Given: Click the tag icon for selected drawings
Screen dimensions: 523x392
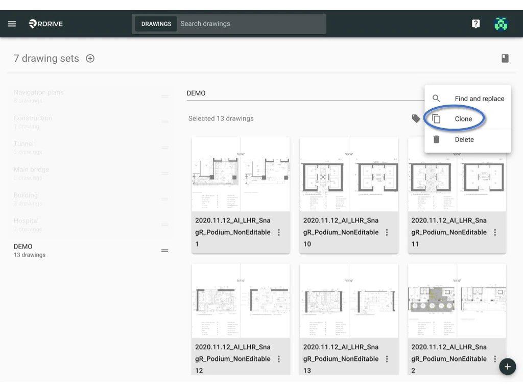Looking at the screenshot, I should (416, 118).
